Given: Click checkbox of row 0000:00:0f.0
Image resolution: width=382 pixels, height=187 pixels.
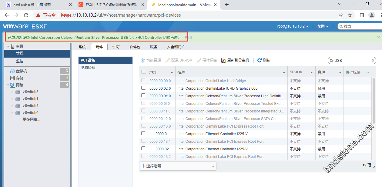Looking at the screenshot, I should pyautogui.click(x=143, y=103).
